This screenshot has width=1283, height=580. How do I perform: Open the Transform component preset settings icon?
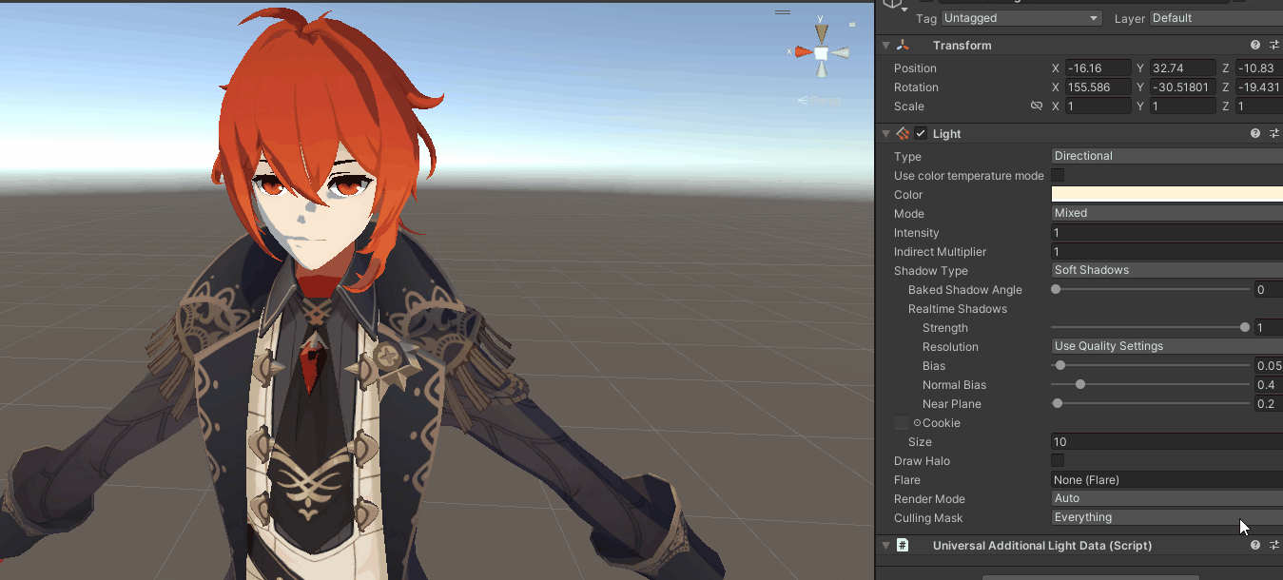point(1274,46)
